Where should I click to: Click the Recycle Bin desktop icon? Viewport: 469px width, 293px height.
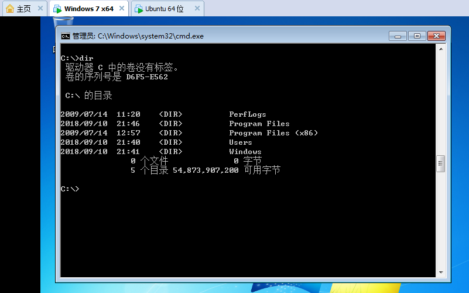click(63, 22)
